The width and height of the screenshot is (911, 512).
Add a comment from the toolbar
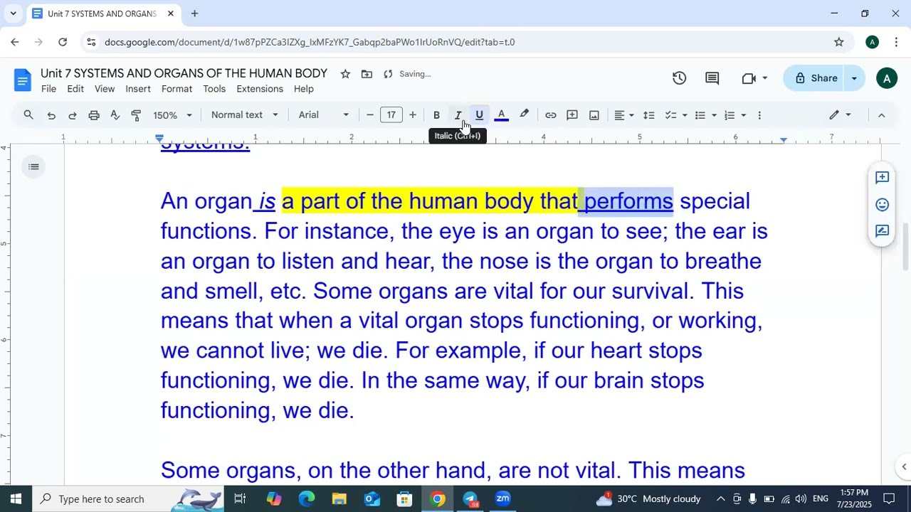pos(572,115)
